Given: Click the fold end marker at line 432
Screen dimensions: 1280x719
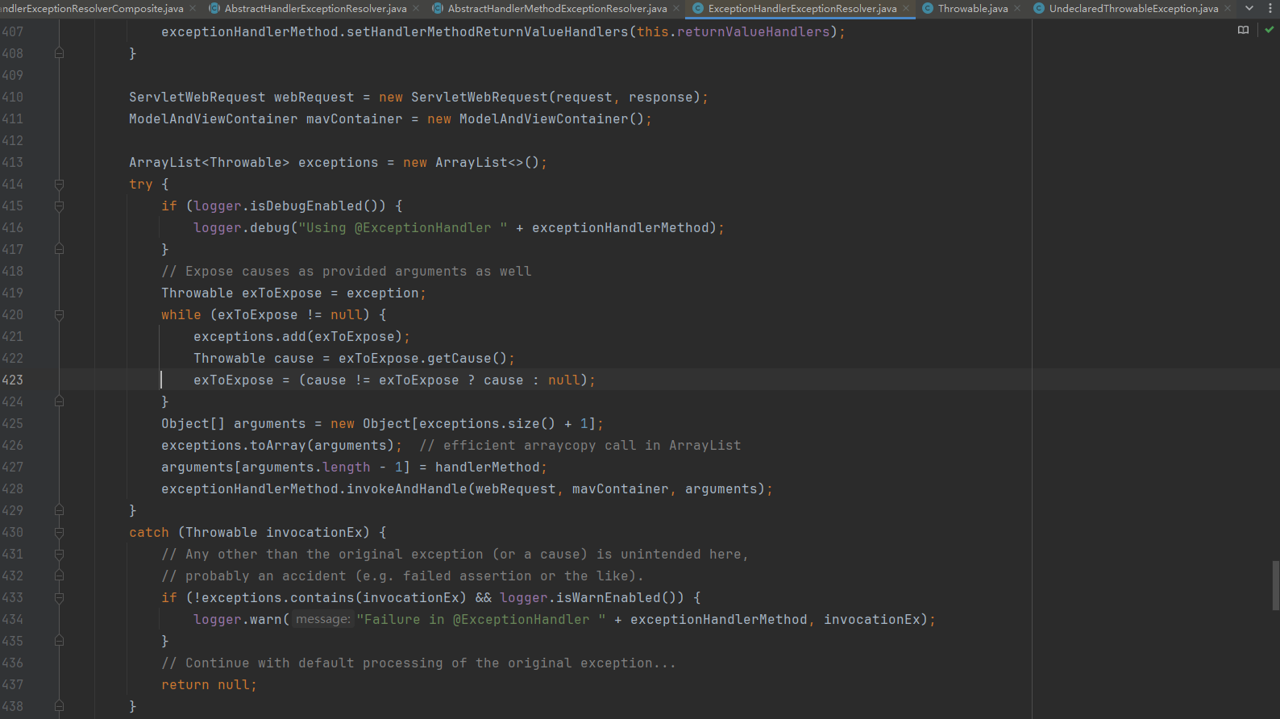Looking at the screenshot, I should 59,576.
